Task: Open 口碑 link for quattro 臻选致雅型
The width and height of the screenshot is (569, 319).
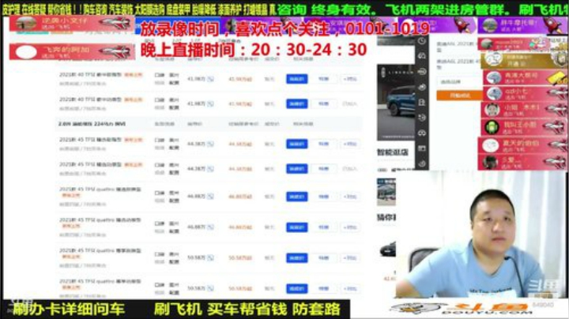Action: click(160, 193)
